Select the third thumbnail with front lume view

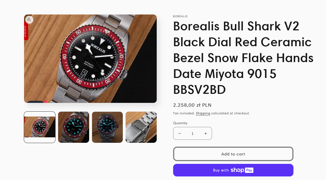(x=107, y=127)
